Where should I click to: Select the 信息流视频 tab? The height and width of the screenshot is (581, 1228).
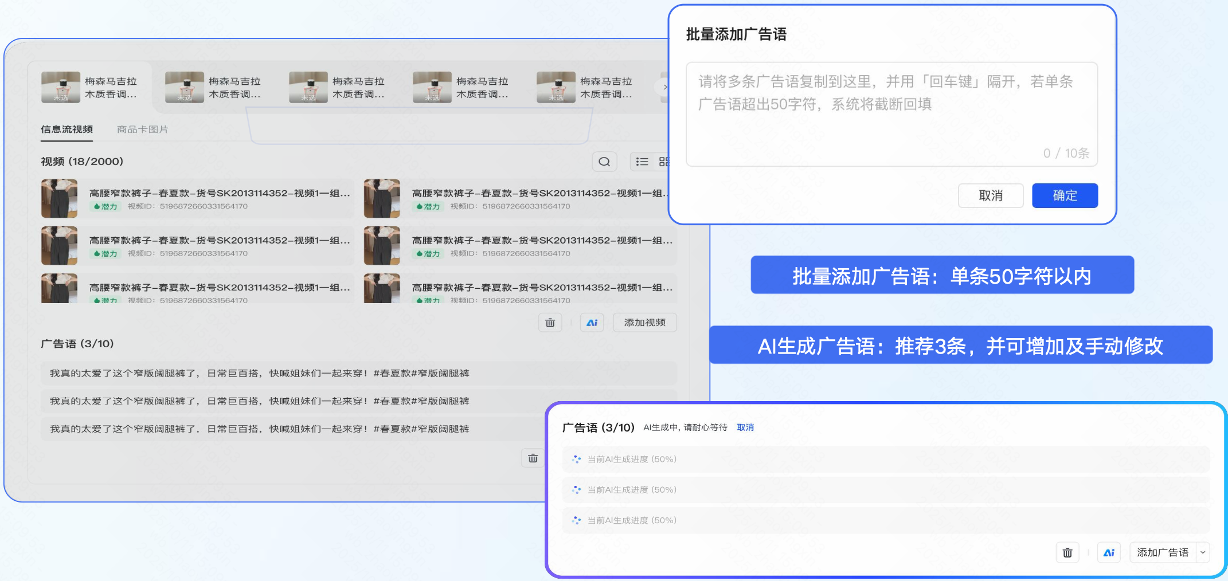point(67,128)
